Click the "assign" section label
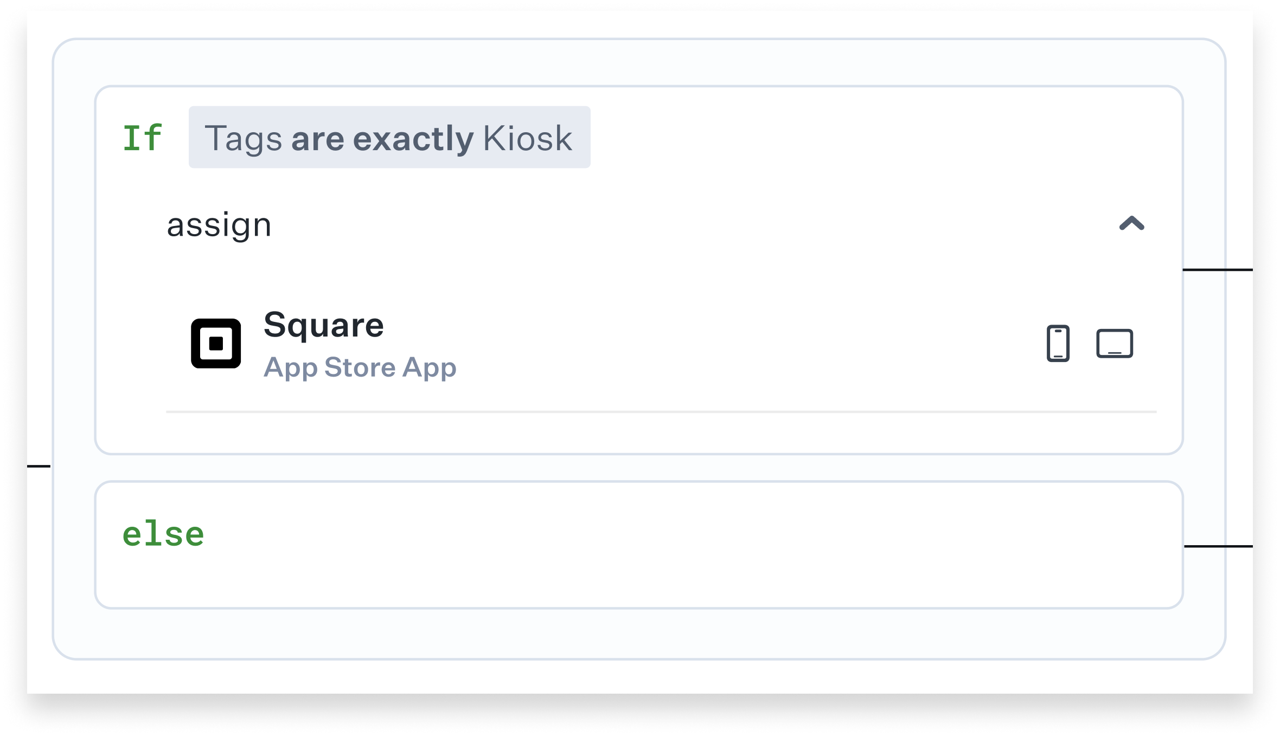1280x737 pixels. 219,225
